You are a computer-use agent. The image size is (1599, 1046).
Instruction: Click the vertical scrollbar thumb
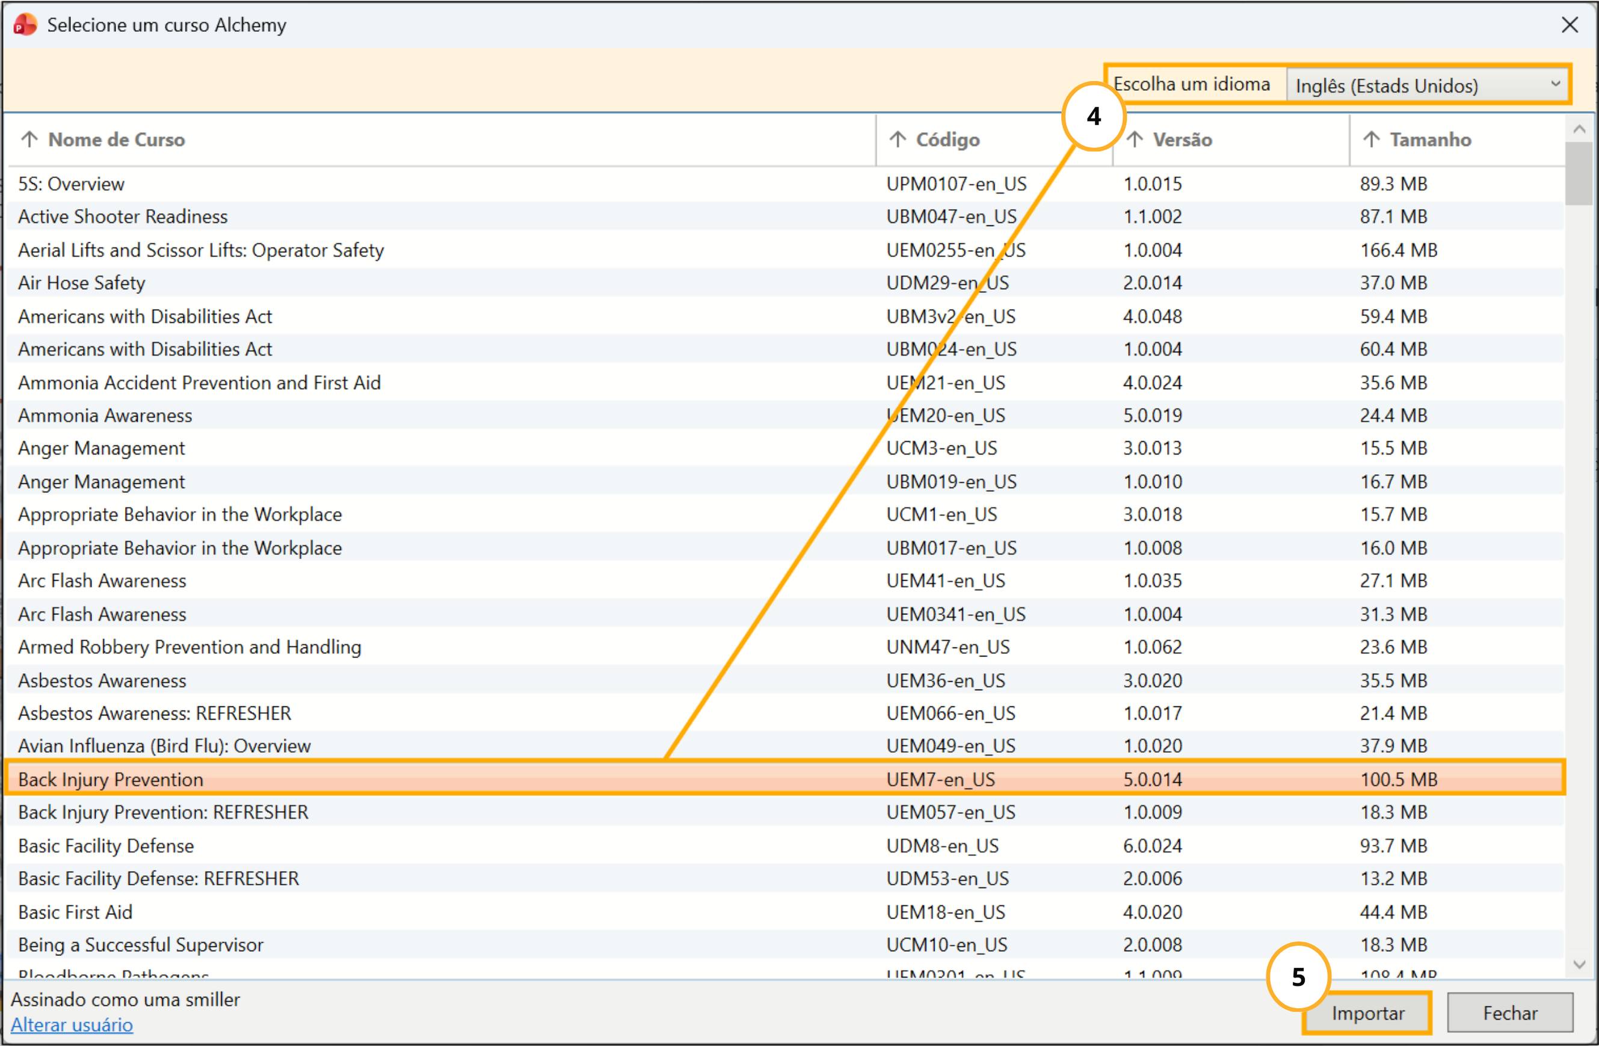coord(1580,173)
